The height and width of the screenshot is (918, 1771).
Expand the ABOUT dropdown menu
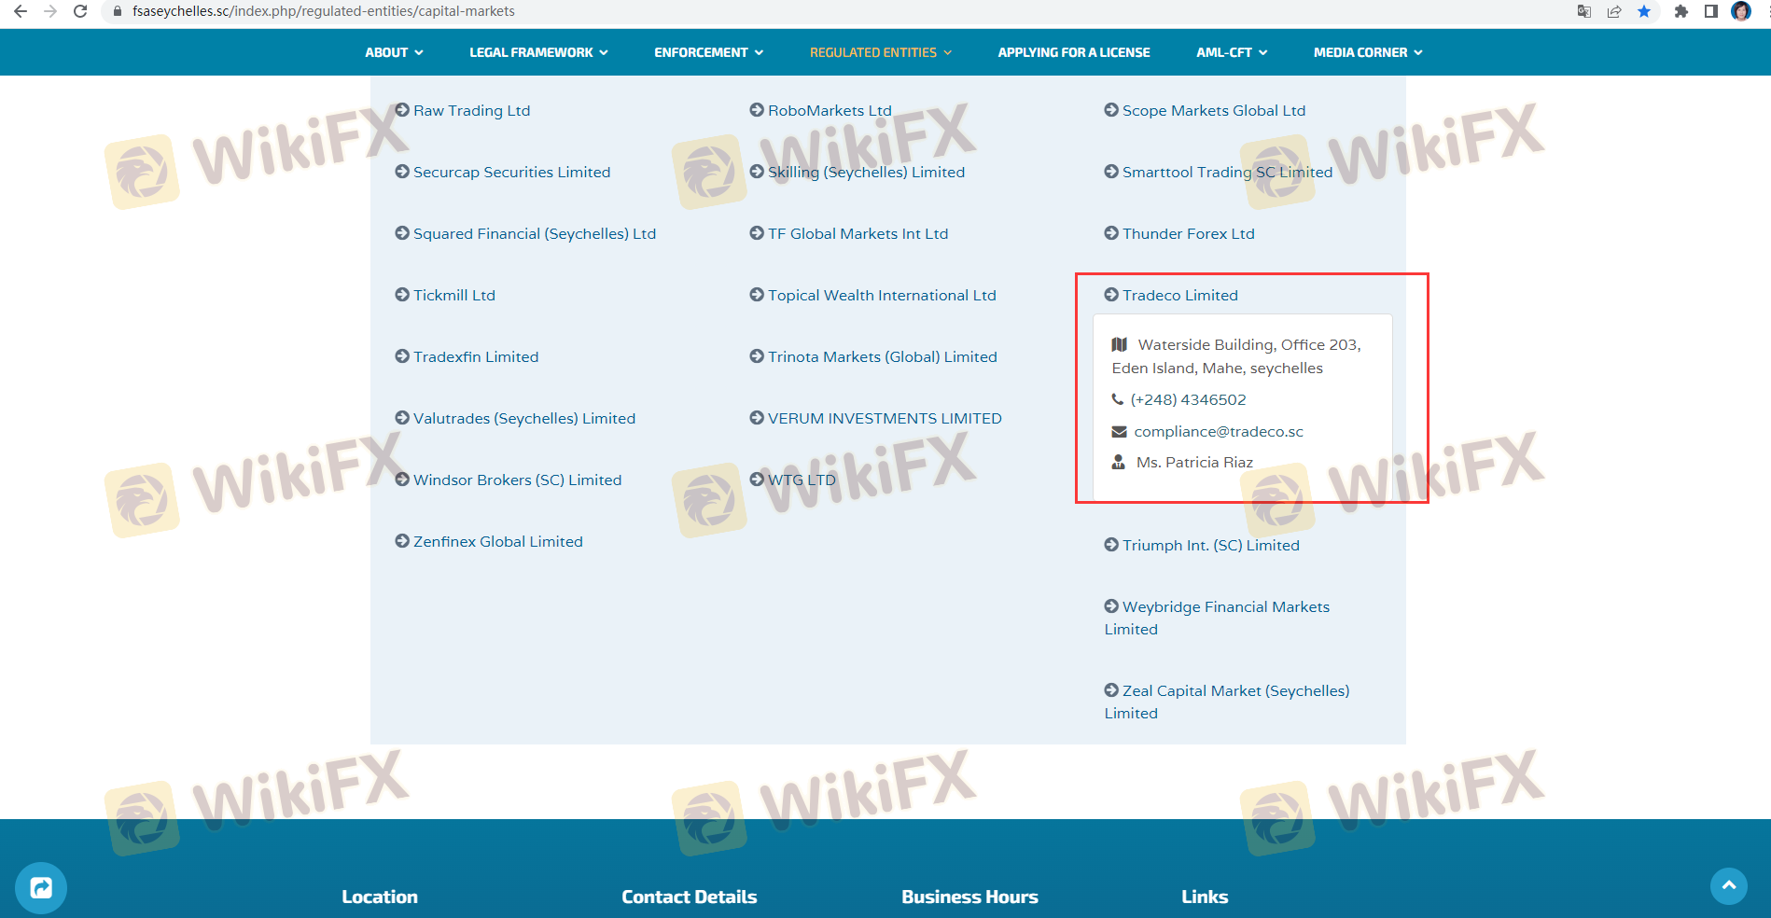coord(394,52)
